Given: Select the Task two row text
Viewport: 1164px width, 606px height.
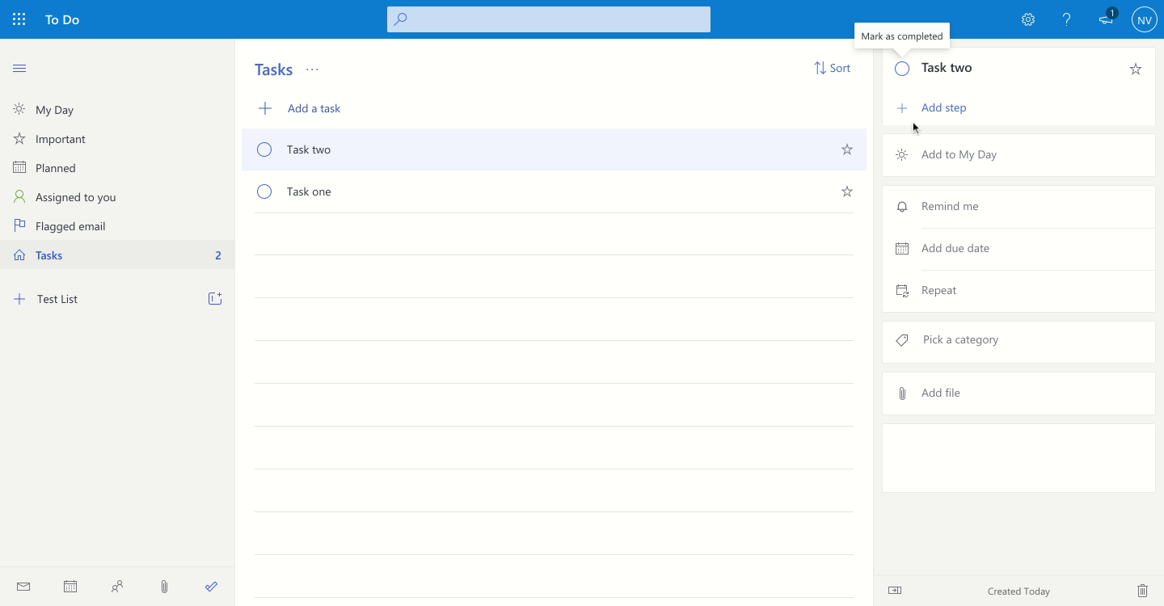Looking at the screenshot, I should (x=309, y=149).
